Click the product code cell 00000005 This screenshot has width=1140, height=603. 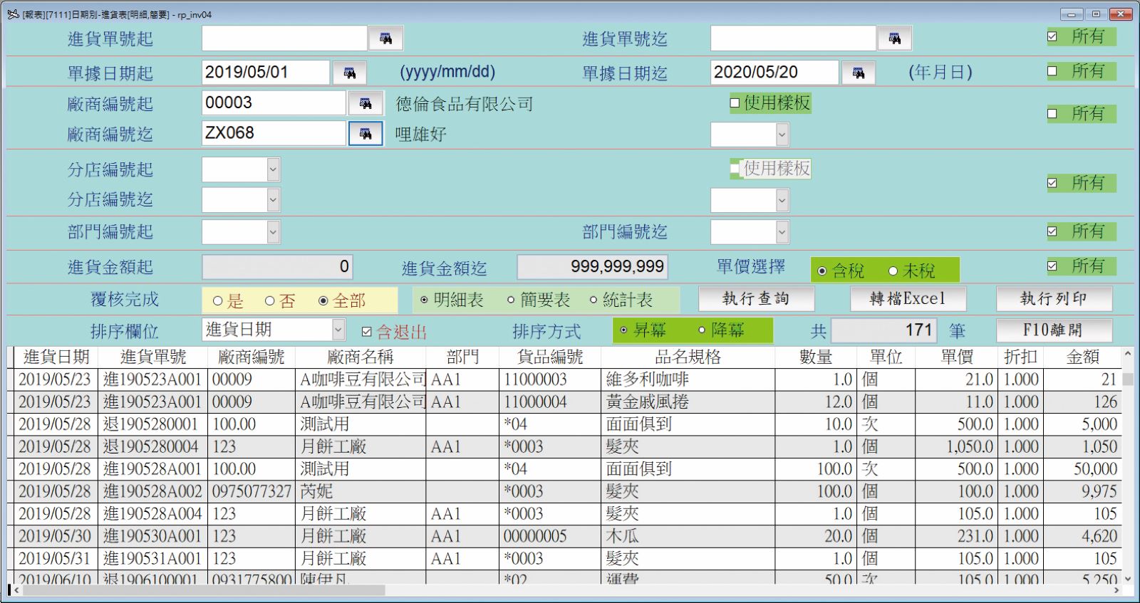click(x=550, y=536)
